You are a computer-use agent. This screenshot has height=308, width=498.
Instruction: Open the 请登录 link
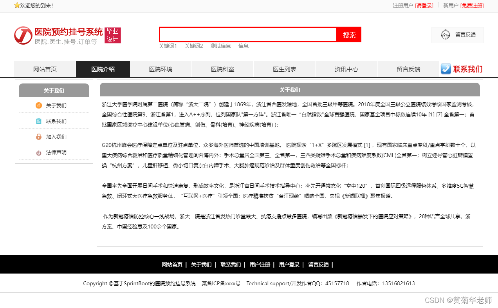pos(424,5)
